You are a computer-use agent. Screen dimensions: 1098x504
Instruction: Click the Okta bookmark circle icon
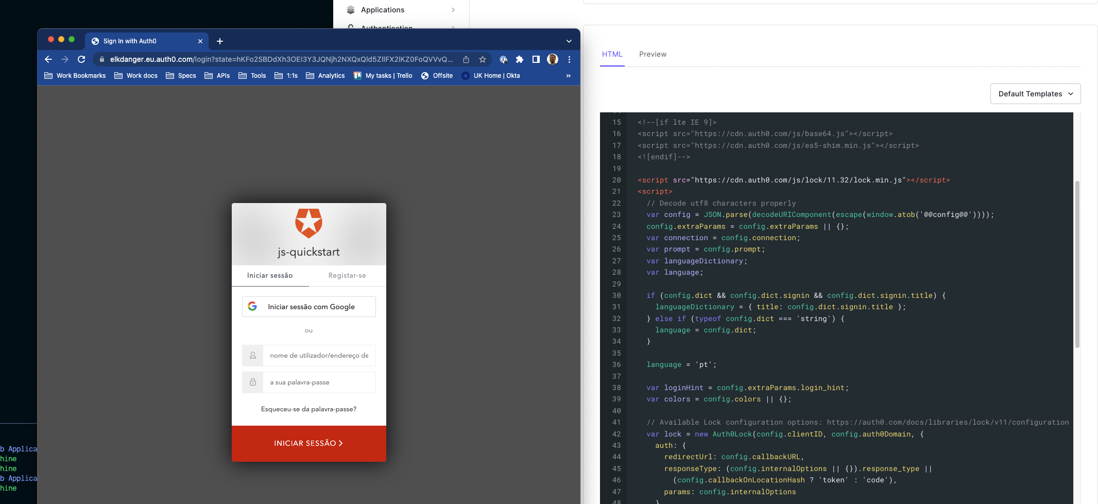[x=465, y=76]
